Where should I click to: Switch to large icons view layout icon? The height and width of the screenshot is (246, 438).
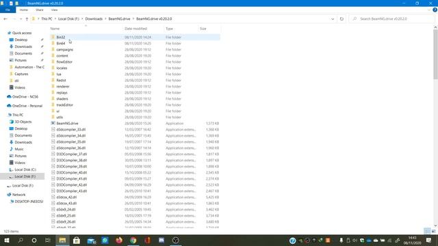[x=433, y=231]
